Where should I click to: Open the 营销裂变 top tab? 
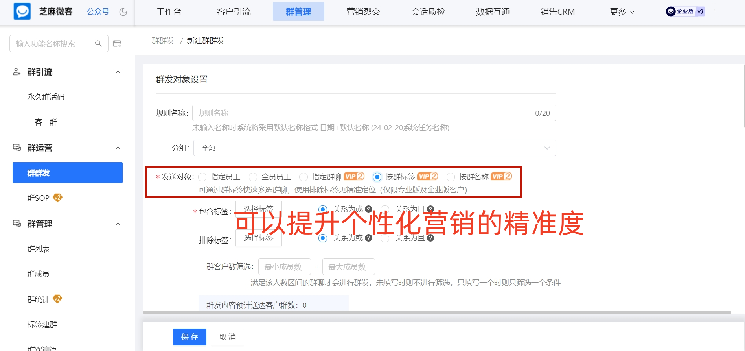pos(363,12)
